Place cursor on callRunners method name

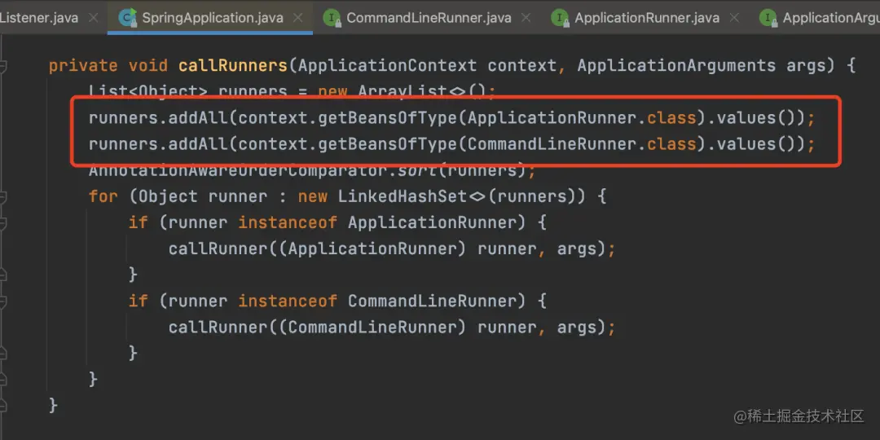click(233, 66)
